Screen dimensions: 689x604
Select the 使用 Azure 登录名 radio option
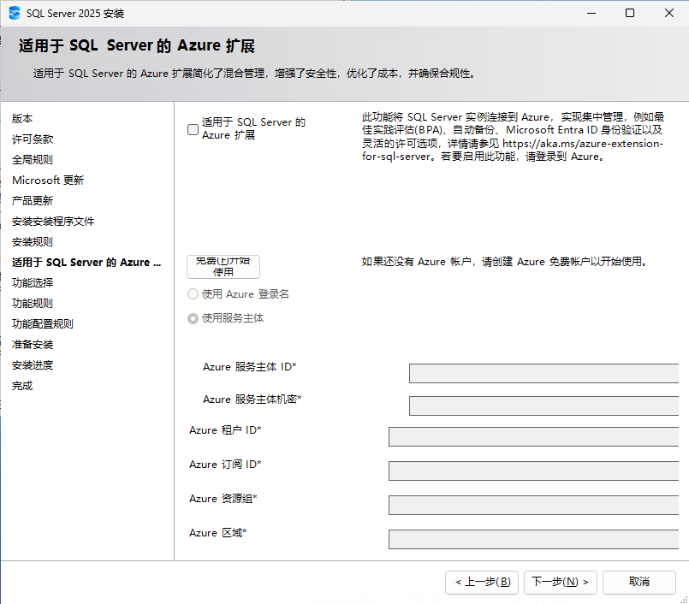pos(193,294)
